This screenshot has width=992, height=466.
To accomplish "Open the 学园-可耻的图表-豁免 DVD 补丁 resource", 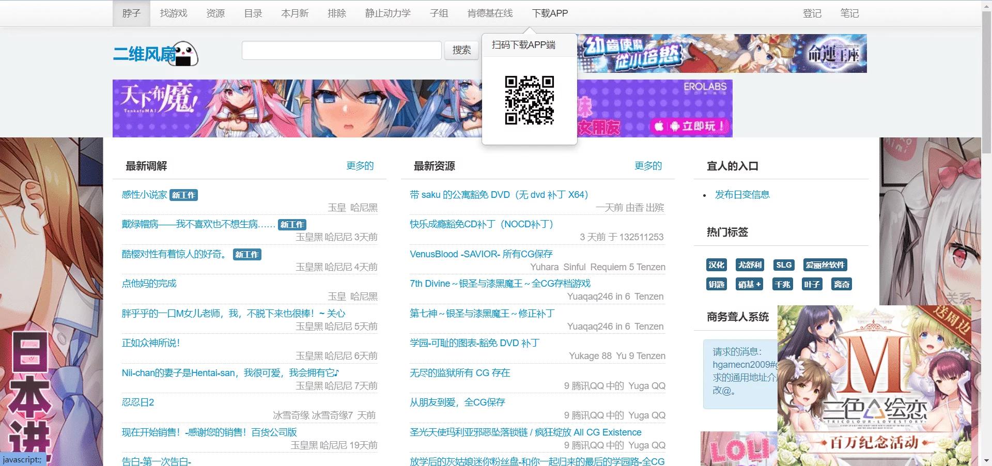I will (x=474, y=343).
